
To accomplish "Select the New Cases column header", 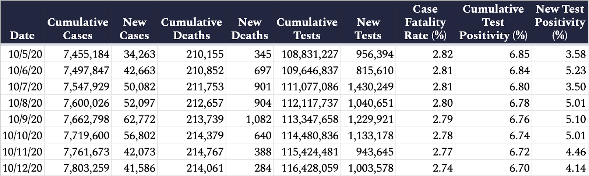I will tap(134, 29).
